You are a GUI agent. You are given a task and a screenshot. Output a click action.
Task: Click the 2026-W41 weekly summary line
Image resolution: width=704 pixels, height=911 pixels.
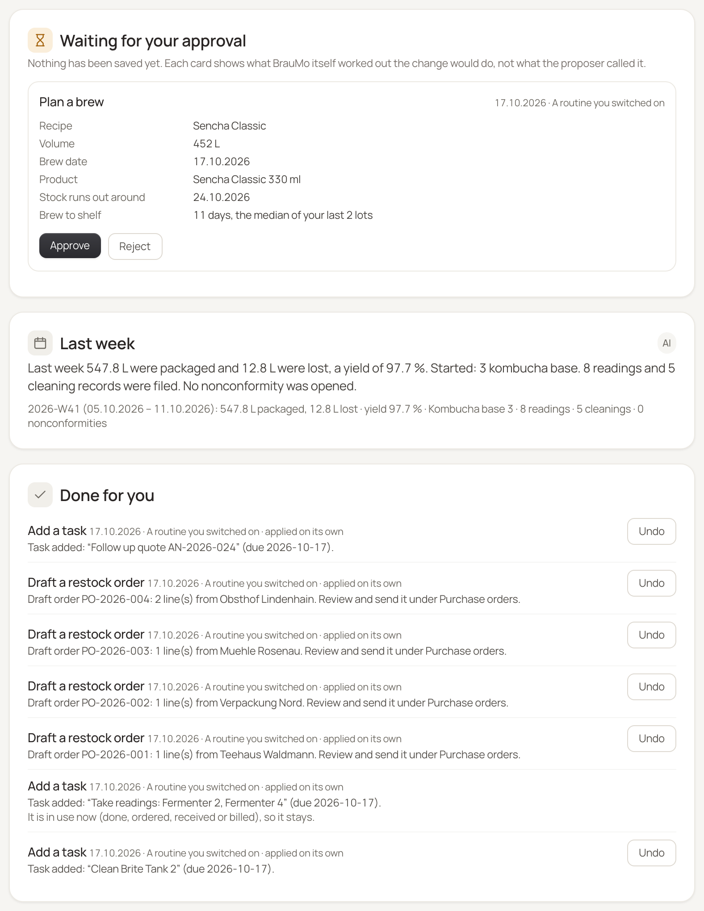335,416
